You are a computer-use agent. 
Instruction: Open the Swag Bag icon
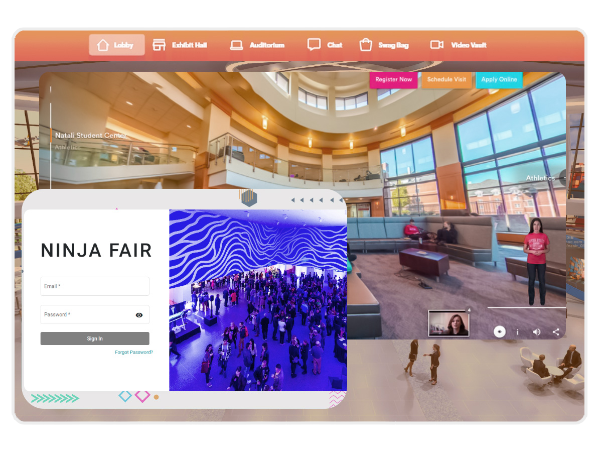(x=366, y=45)
